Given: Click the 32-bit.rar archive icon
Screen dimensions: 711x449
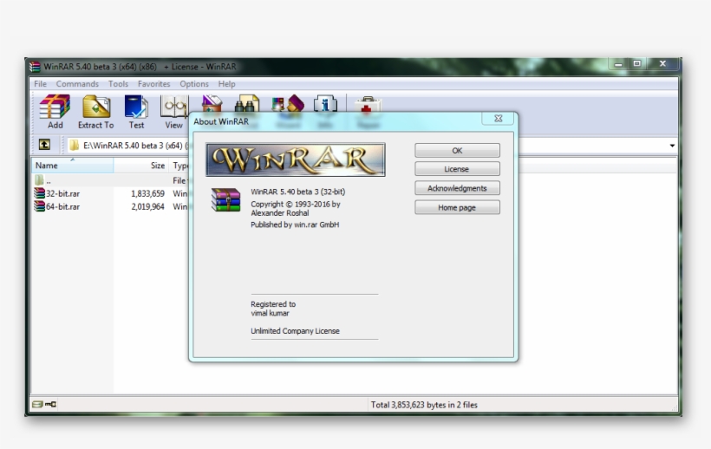Looking at the screenshot, I should point(39,193).
